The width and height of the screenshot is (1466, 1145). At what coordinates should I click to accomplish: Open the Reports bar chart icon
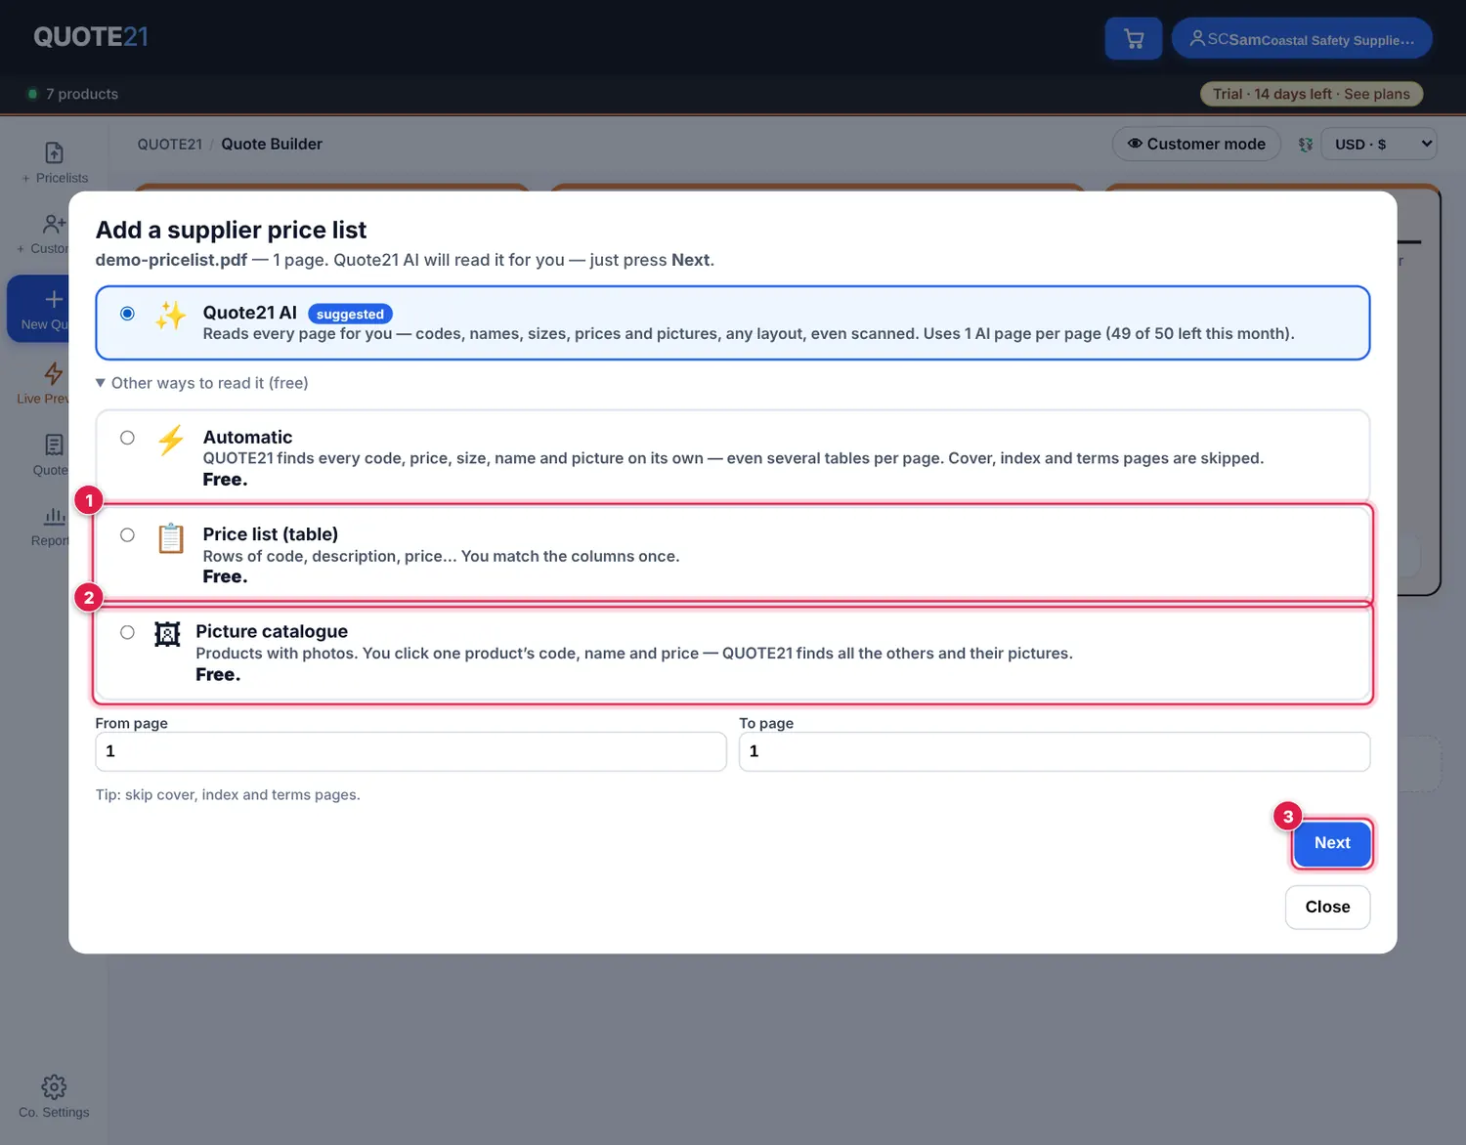tap(54, 515)
